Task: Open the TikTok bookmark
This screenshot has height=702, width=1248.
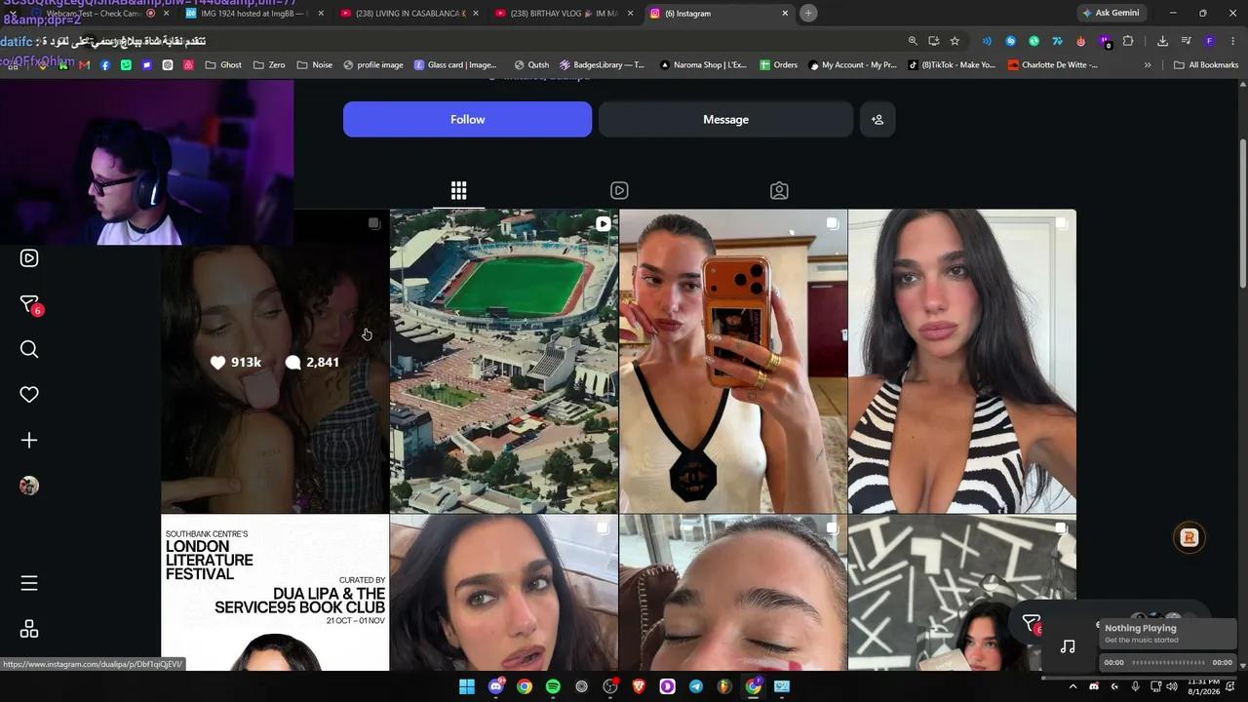Action: (952, 65)
